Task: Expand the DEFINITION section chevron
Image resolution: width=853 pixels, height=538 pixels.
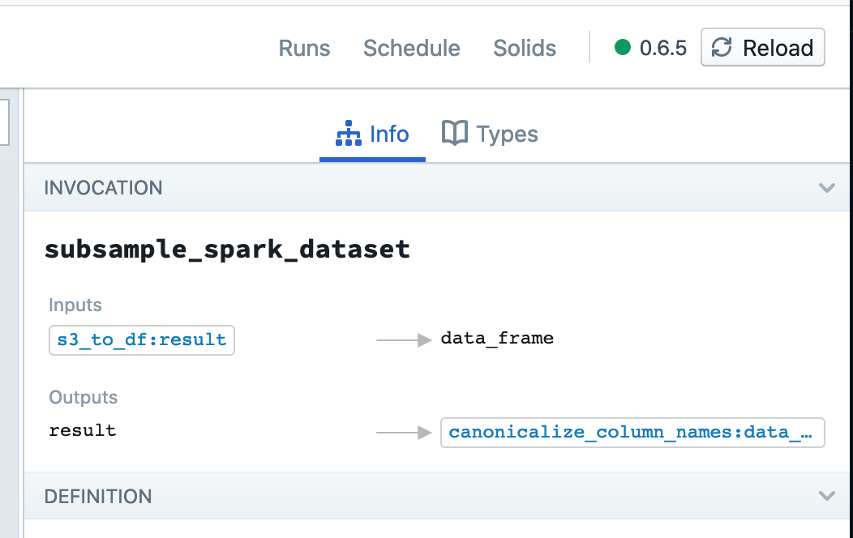Action: coord(826,495)
